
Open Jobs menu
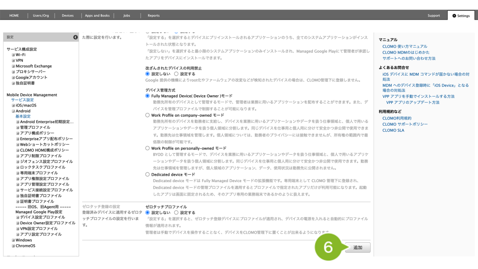(127, 15)
